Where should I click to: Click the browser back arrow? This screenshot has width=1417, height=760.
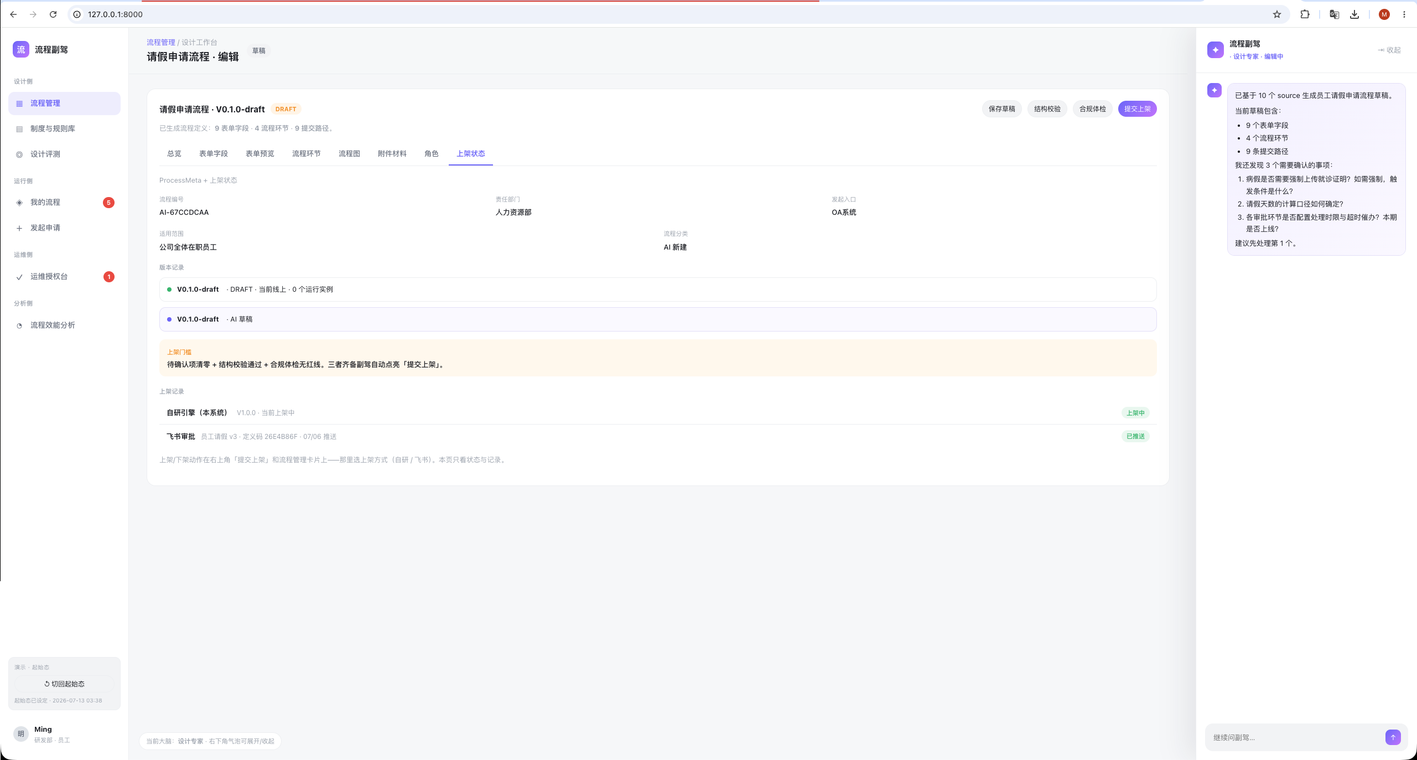pos(13,14)
